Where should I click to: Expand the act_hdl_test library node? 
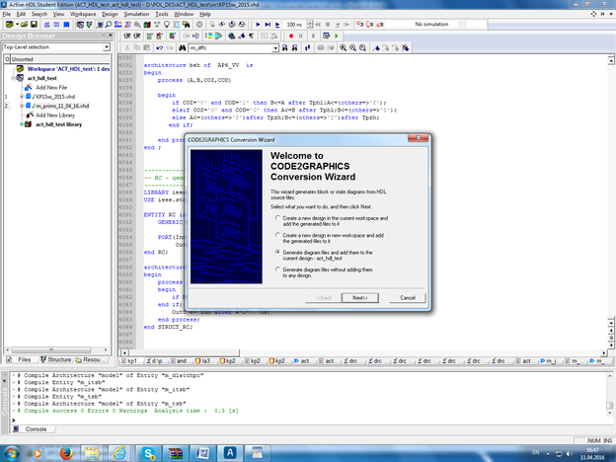[x=21, y=125]
